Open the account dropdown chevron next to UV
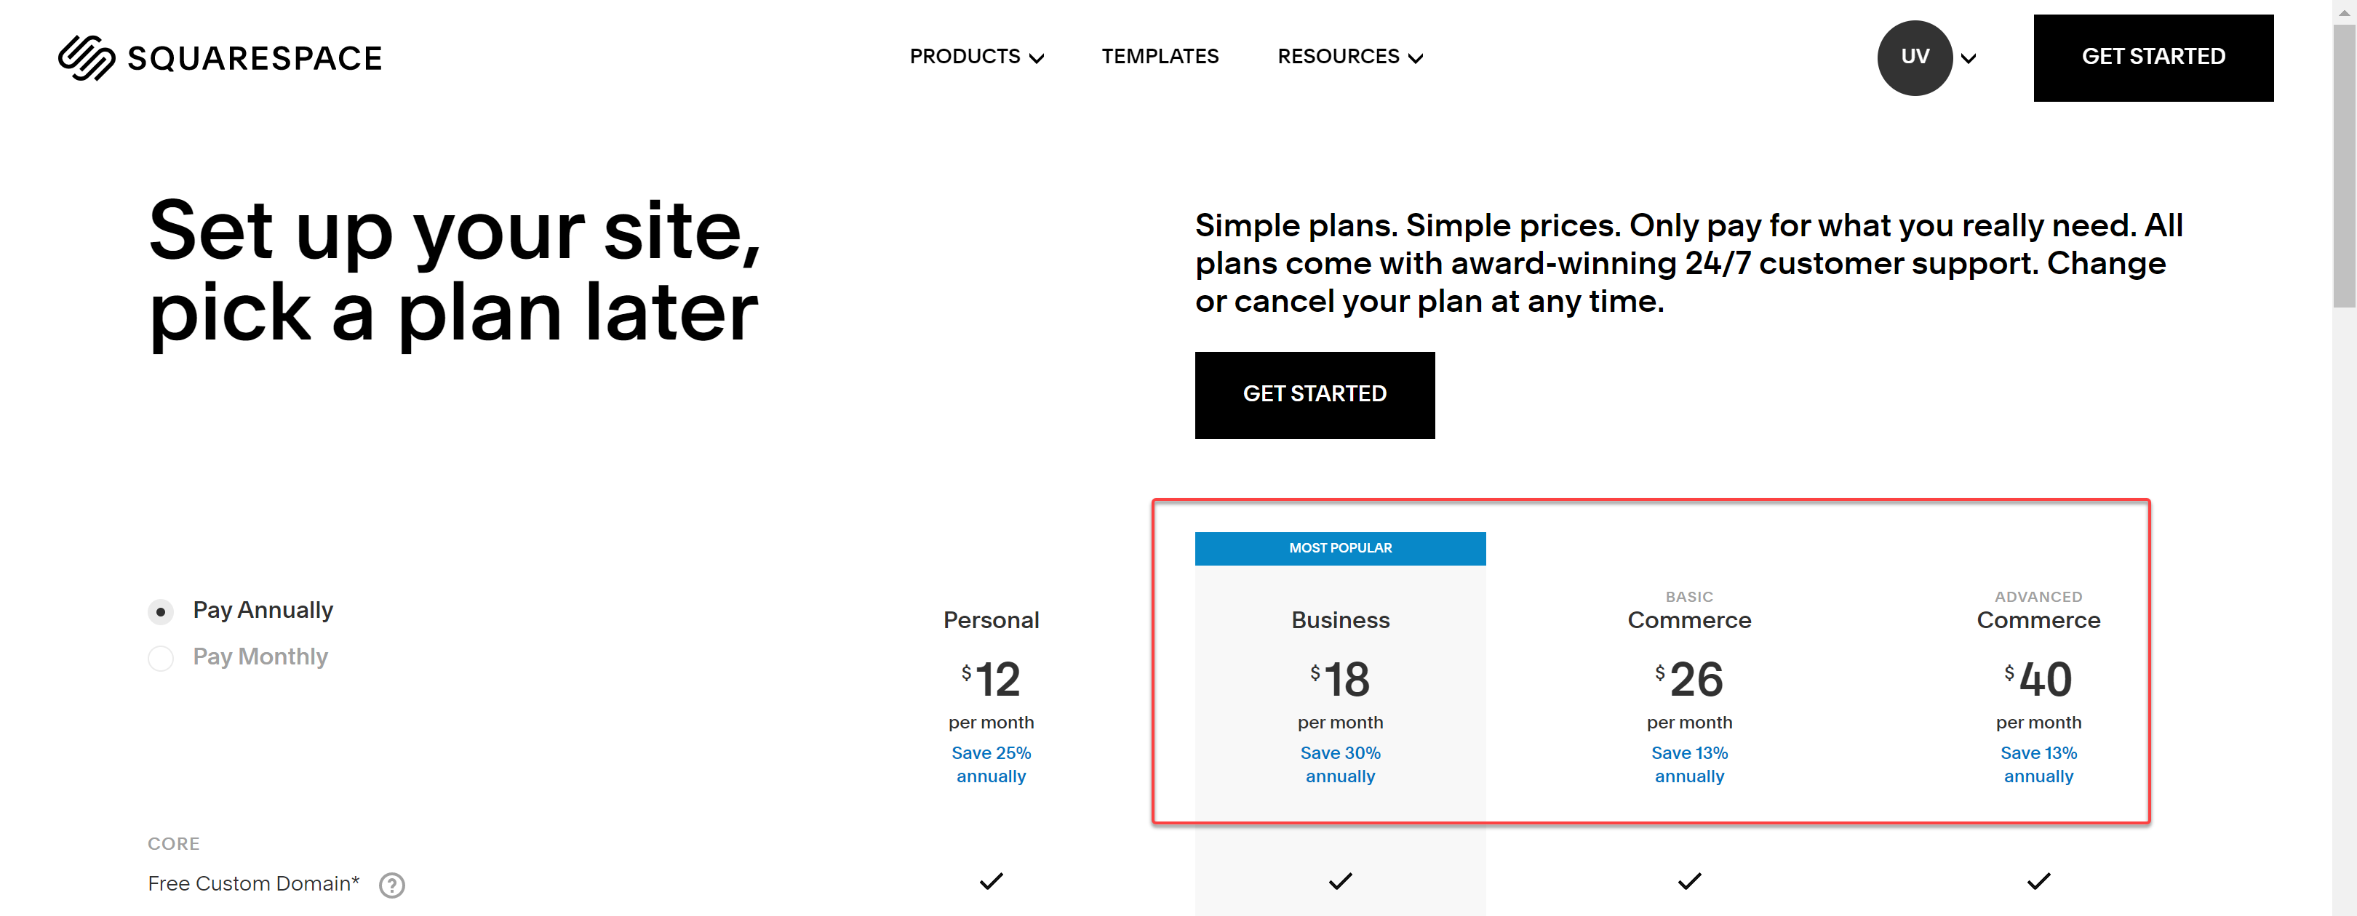Viewport: 2357px width, 916px height. tap(1968, 58)
